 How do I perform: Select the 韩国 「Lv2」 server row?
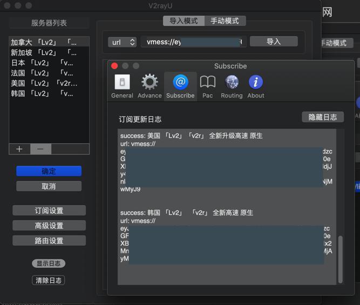49,93
